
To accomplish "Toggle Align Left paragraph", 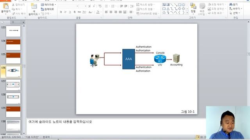I will tap(107, 12).
